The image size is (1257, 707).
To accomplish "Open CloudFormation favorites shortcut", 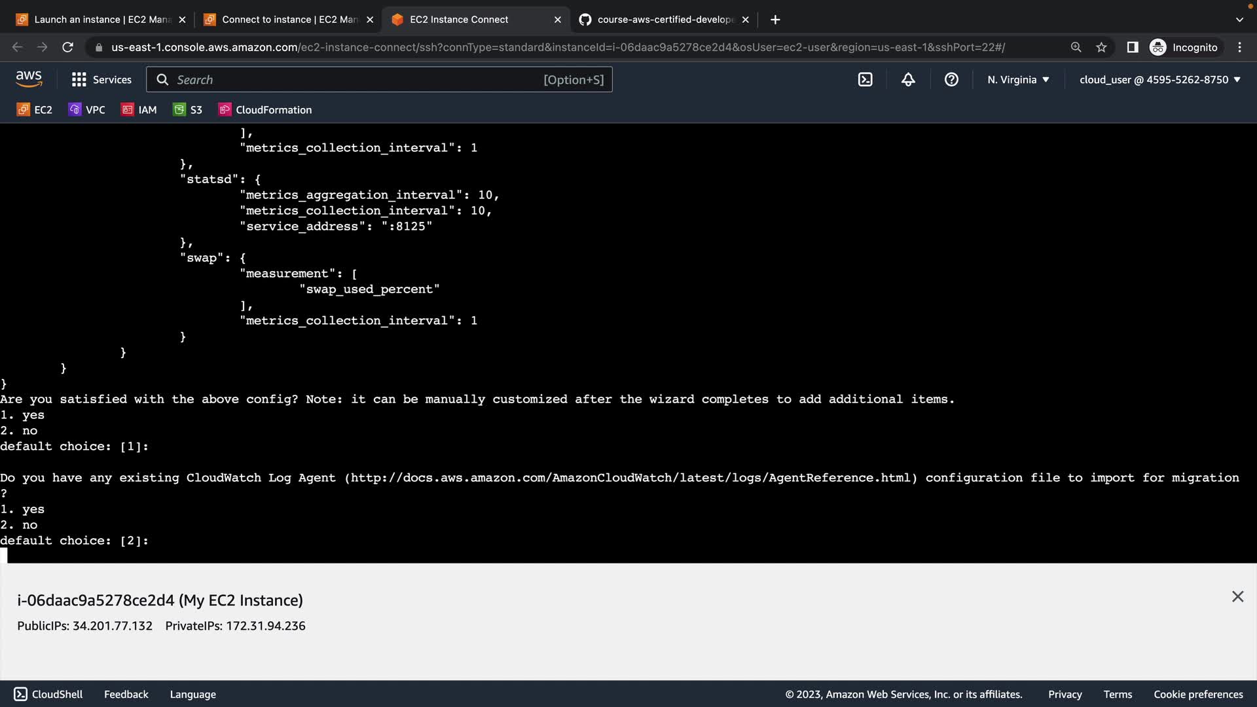I will click(x=265, y=110).
